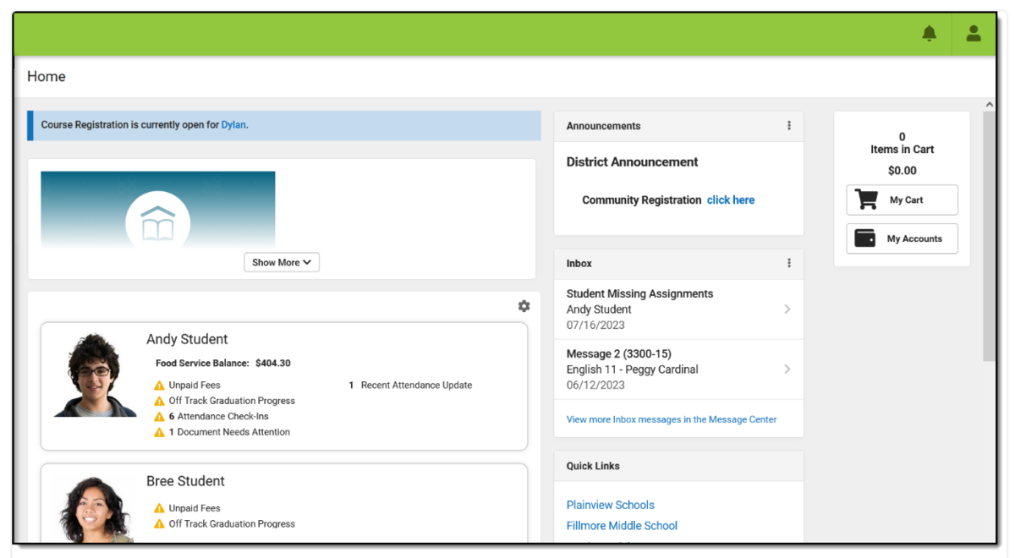Click the District Announcement heading

point(633,162)
